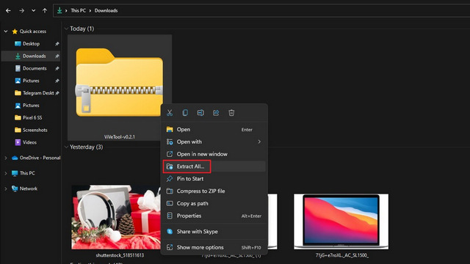Image resolution: width=470 pixels, height=264 pixels.
Task: Collapse the Yesterday (3) group
Action: point(67,147)
